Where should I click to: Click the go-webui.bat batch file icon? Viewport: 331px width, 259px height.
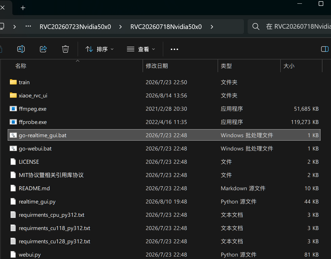13,149
